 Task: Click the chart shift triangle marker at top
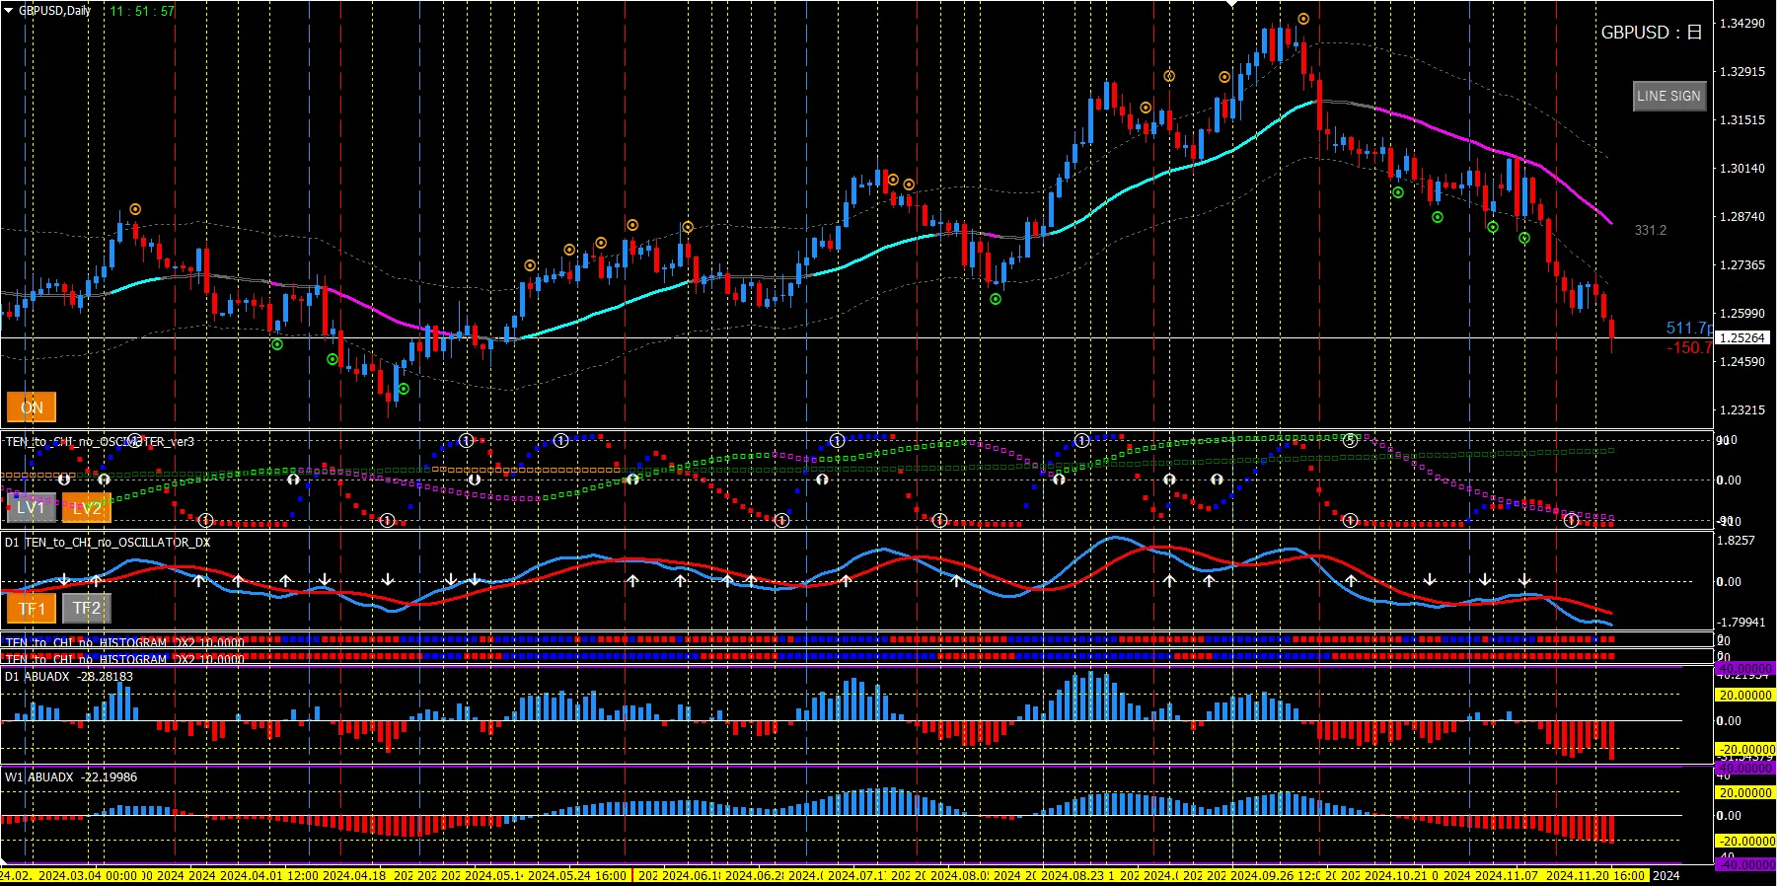click(1231, 4)
